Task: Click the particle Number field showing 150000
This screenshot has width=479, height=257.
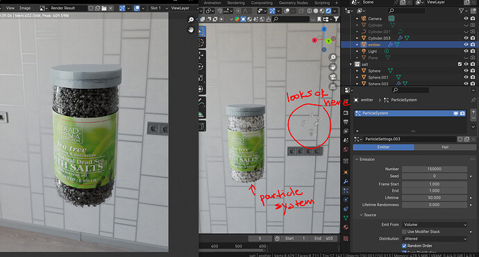Action: [x=435, y=169]
